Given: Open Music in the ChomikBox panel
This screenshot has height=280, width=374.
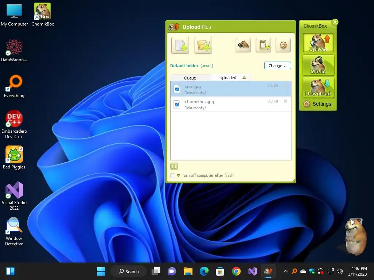Looking at the screenshot, I should pos(318,65).
